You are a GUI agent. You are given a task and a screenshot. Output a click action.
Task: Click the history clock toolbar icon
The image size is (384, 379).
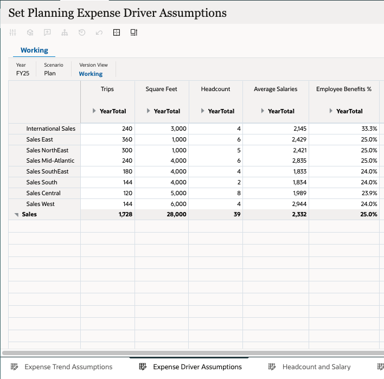click(x=82, y=33)
